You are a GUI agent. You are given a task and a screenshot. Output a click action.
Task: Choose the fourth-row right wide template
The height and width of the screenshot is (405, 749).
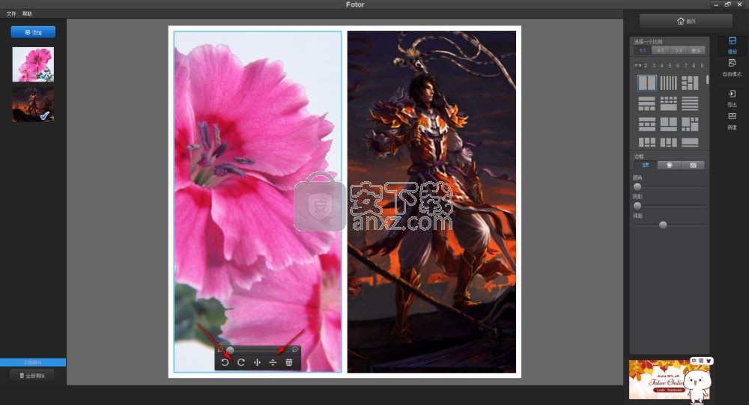(690, 142)
